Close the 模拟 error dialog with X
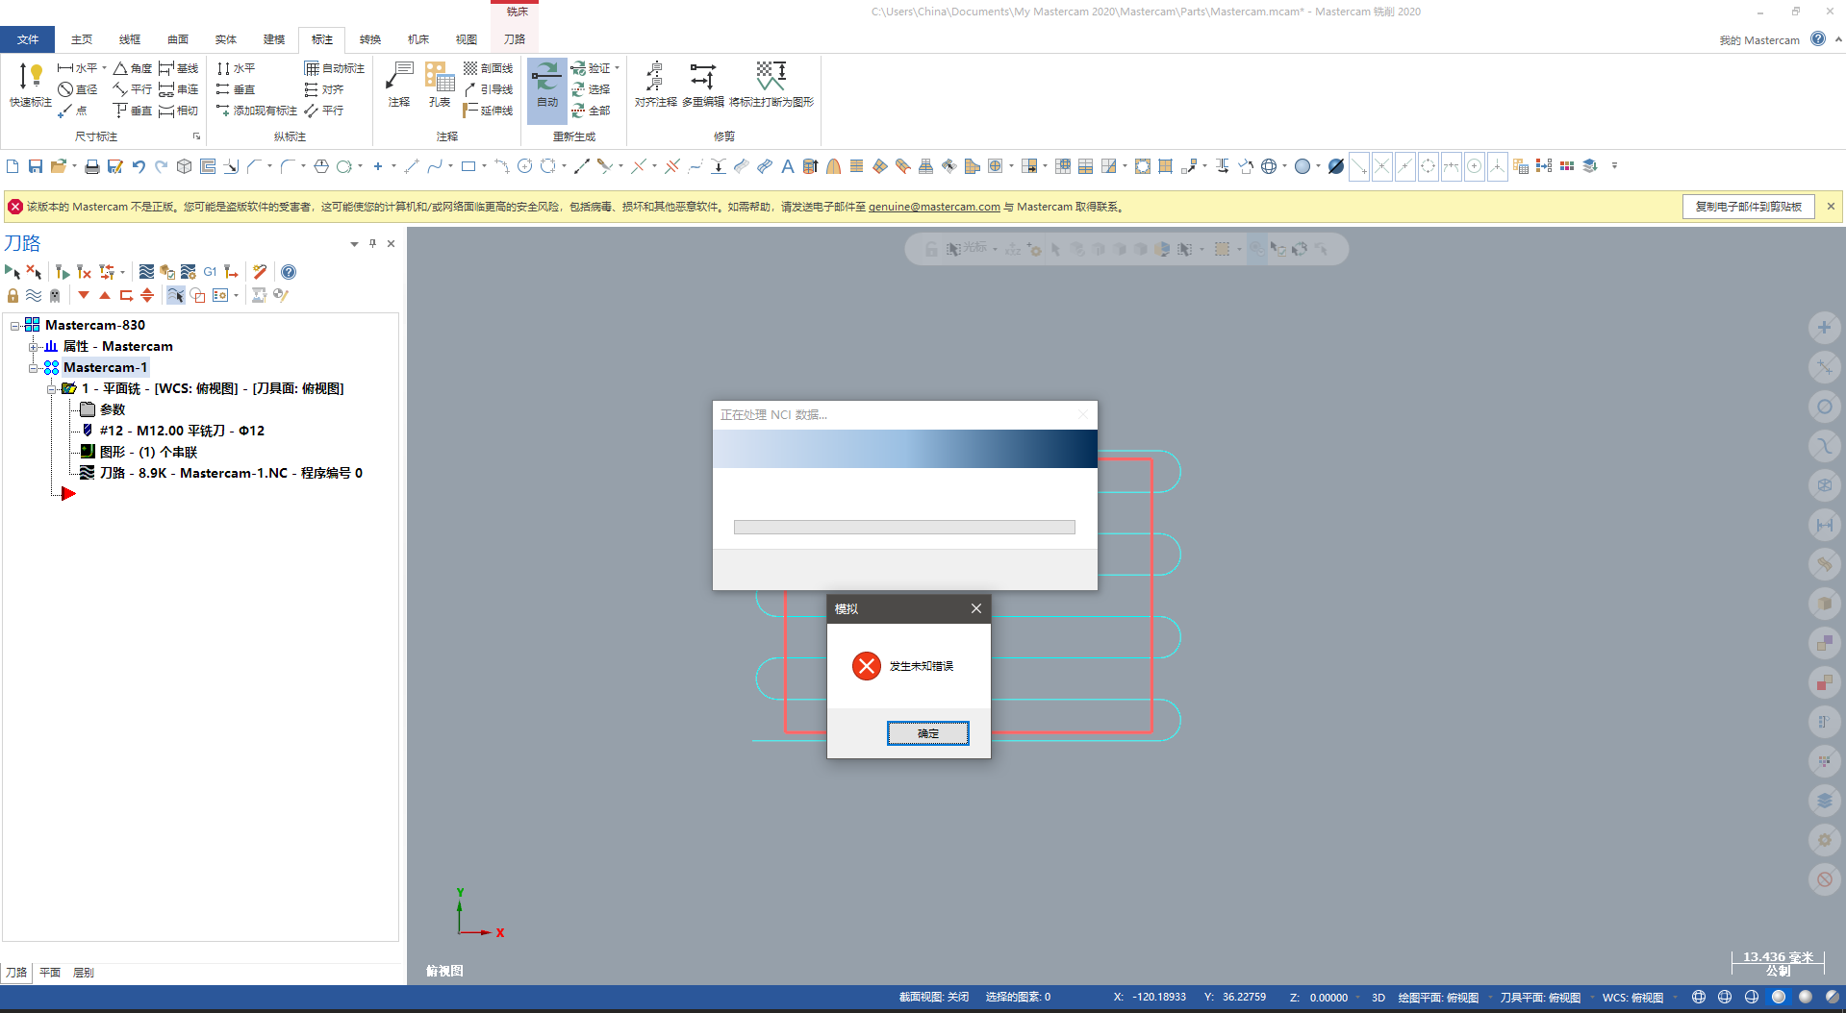The height and width of the screenshot is (1013, 1846). click(976, 608)
